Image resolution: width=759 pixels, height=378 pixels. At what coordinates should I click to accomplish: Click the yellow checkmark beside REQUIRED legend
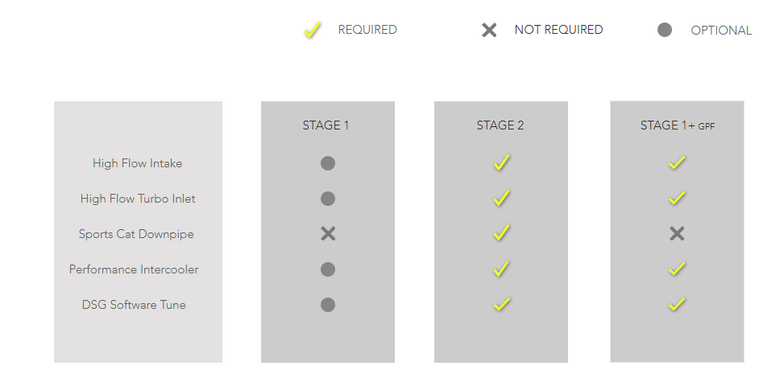312,31
